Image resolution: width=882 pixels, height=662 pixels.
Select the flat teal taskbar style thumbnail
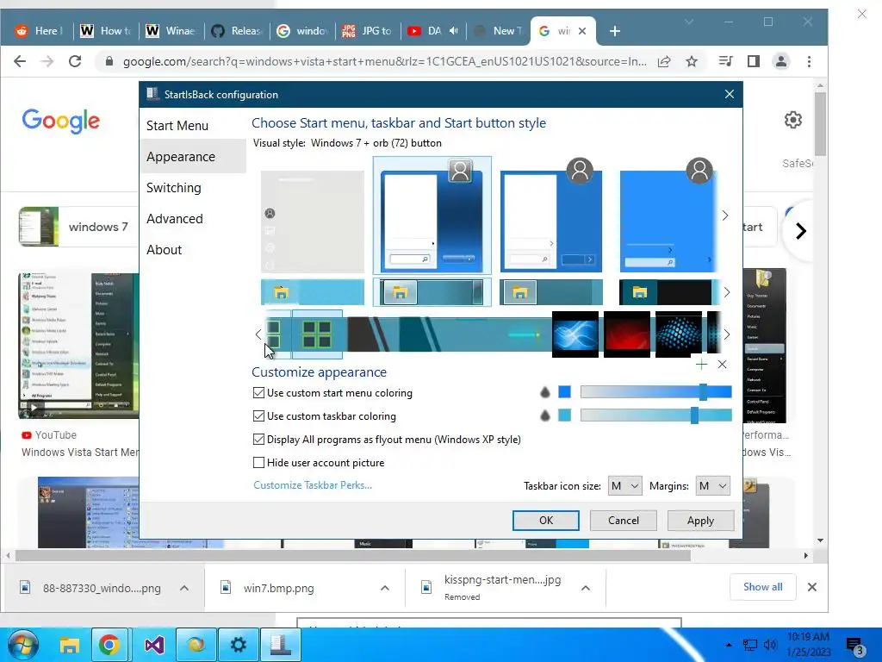coord(551,292)
